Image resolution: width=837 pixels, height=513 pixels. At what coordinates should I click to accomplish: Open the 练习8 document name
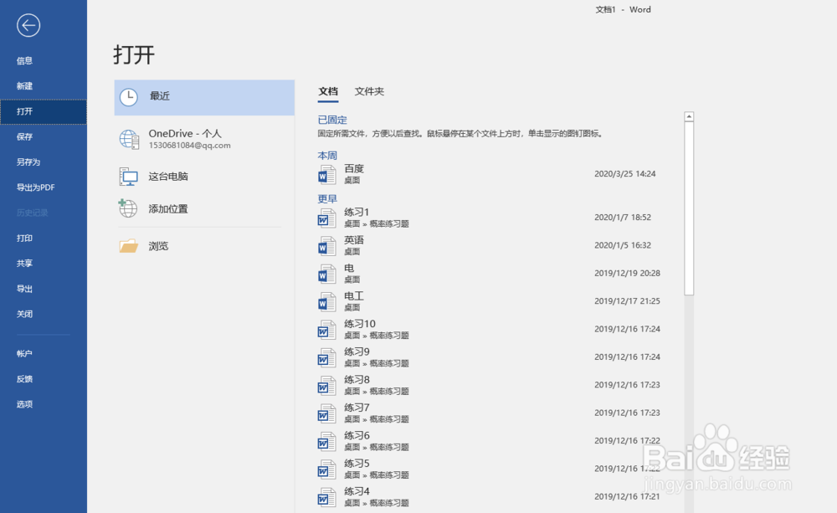tap(357, 380)
